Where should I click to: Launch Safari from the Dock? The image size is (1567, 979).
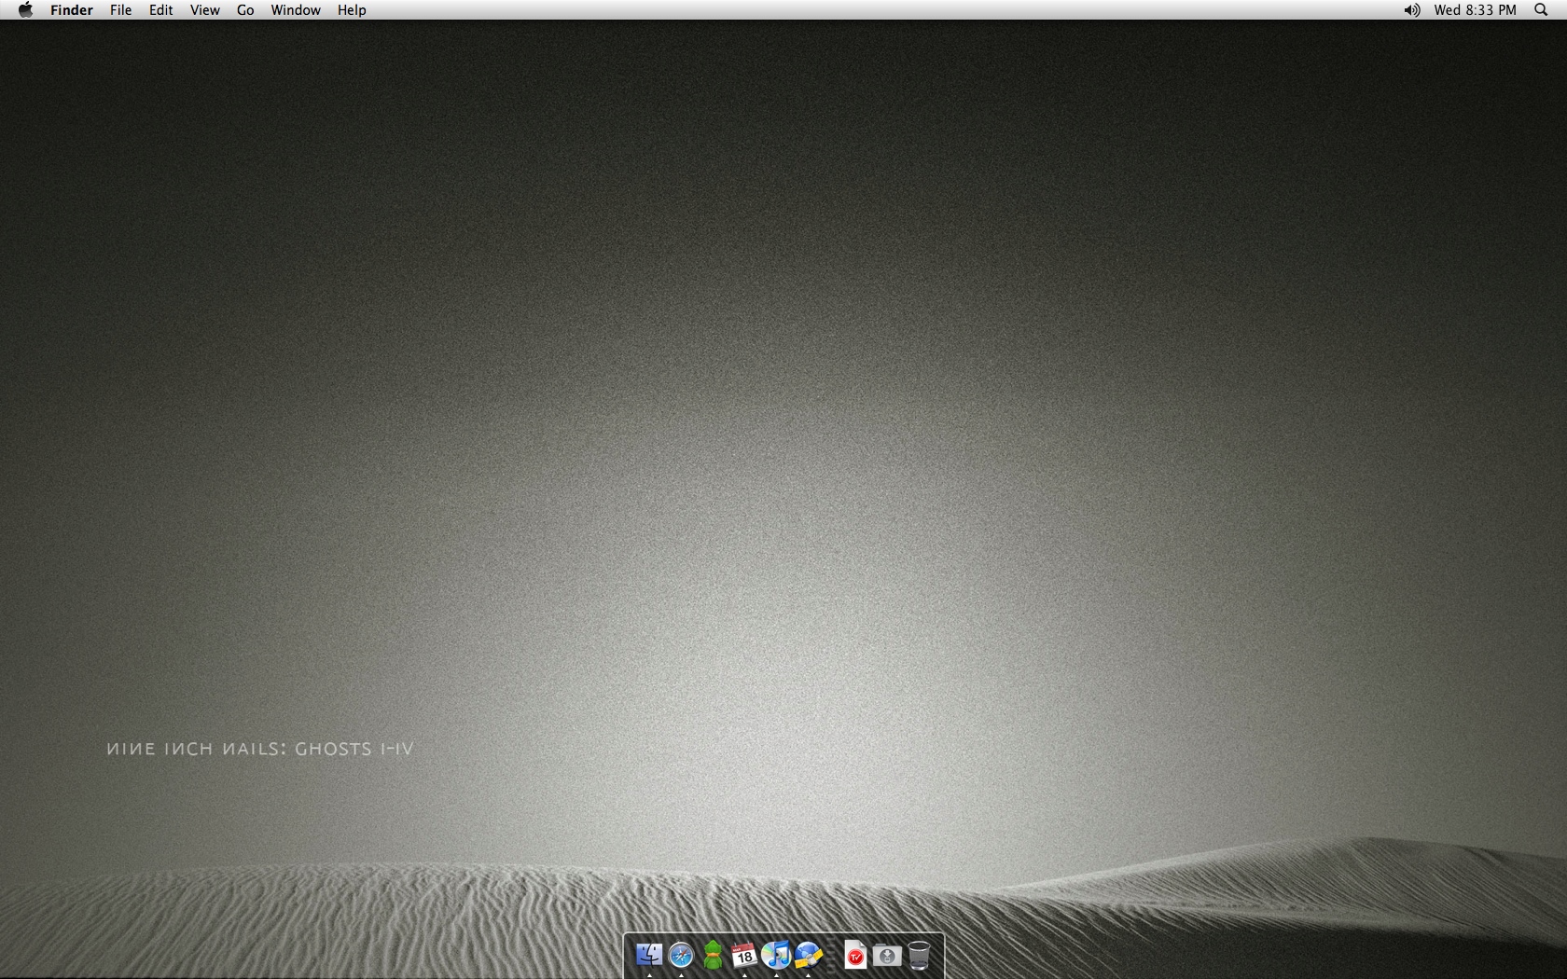click(x=681, y=955)
